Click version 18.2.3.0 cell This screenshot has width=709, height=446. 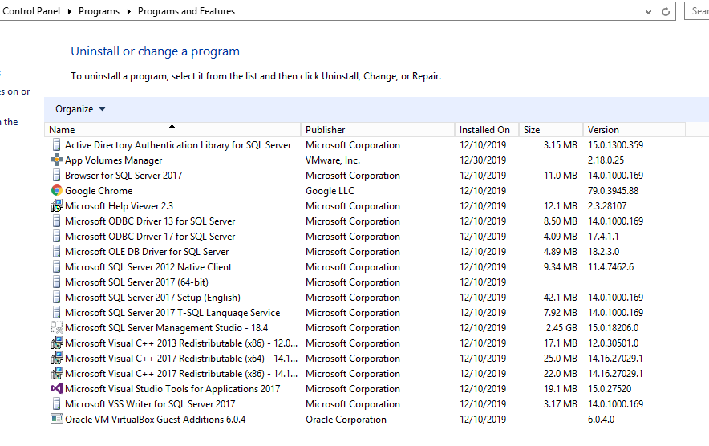[603, 252]
